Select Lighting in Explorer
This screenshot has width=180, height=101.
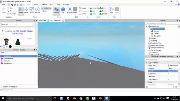pyautogui.click(x=154, y=41)
